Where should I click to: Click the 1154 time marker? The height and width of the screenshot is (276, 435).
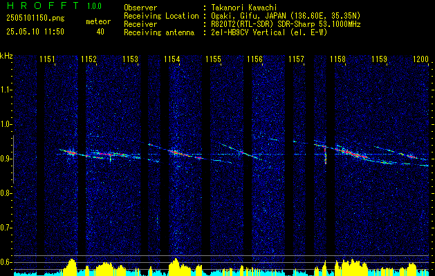pos(172,59)
